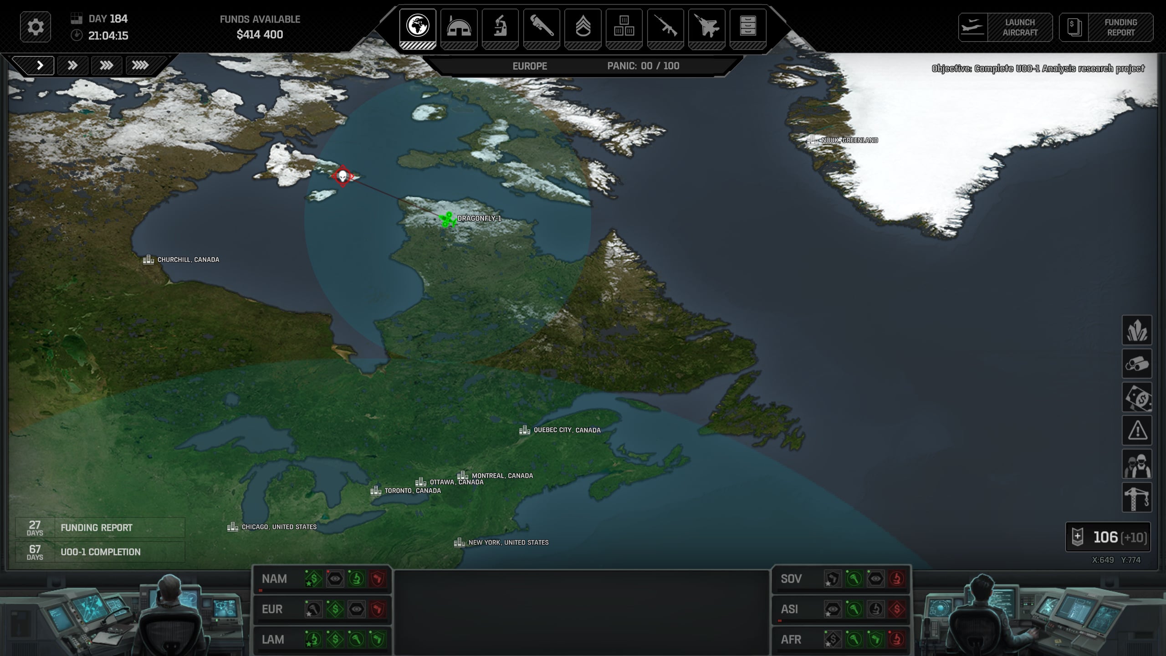Click the Launch Aircraft button
Screen dimensions: 1166x656
click(x=1005, y=27)
